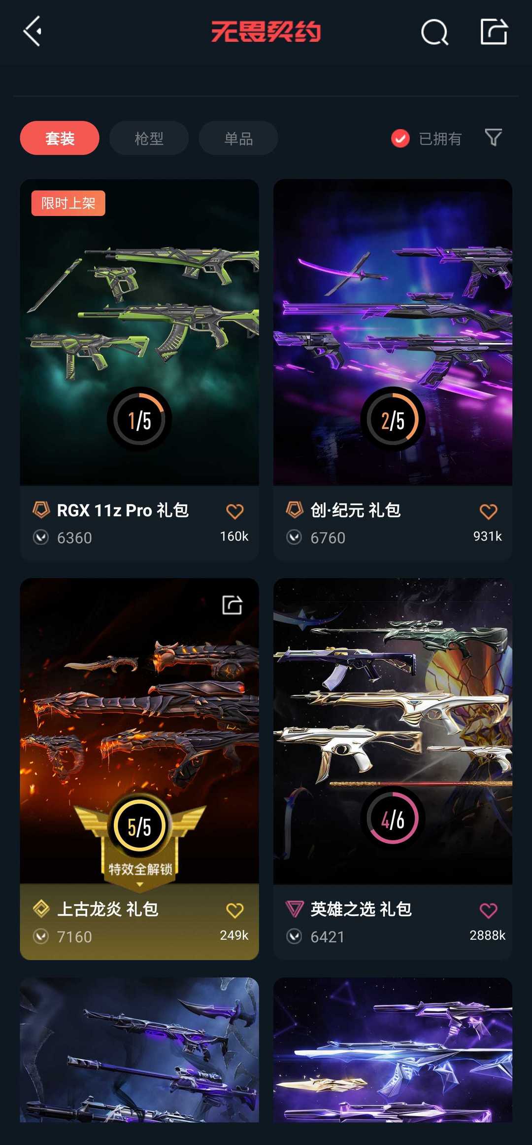
Task: Like the 创·纪元 礼包 heart icon
Action: pyautogui.click(x=489, y=511)
